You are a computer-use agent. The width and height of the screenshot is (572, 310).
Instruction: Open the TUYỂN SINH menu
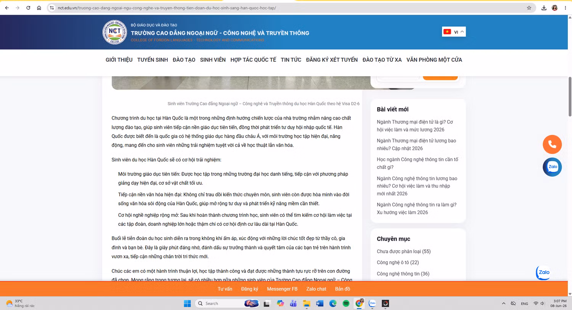153,60
